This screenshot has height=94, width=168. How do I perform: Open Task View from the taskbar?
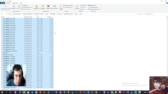tap(10, 92)
